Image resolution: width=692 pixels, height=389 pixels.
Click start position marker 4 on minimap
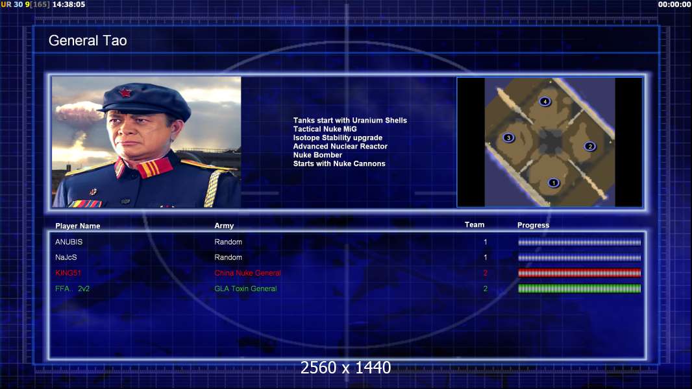click(545, 102)
